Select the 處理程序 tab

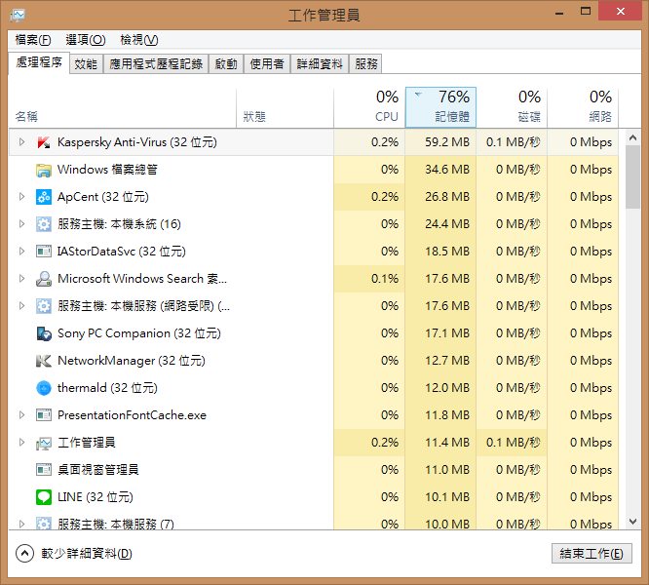click(39, 62)
